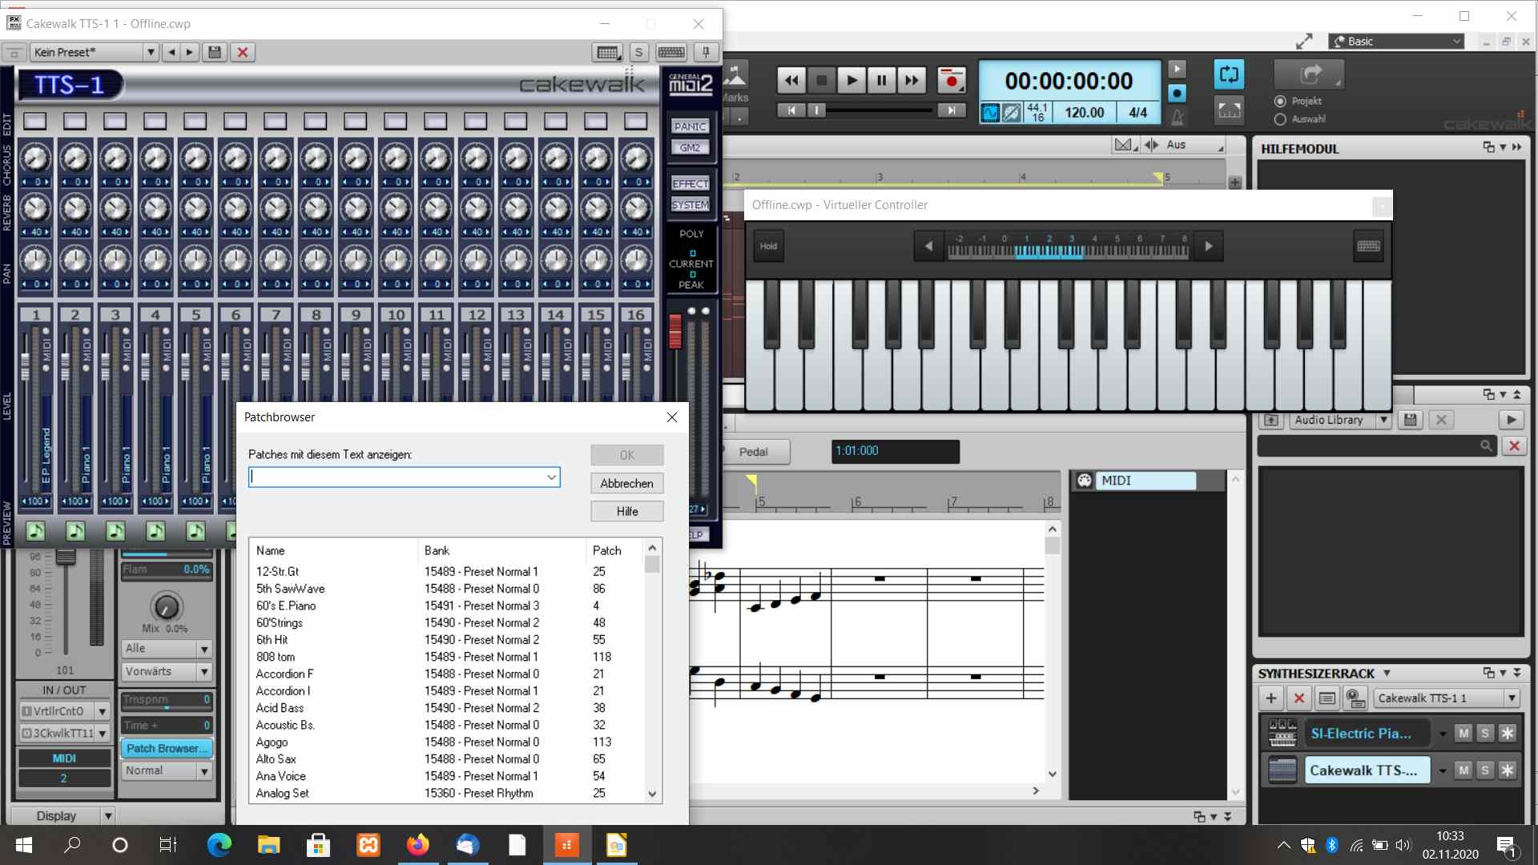This screenshot has width=1538, height=865.
Task: Click the SYSTEM button on TTS-1
Action: coord(690,203)
